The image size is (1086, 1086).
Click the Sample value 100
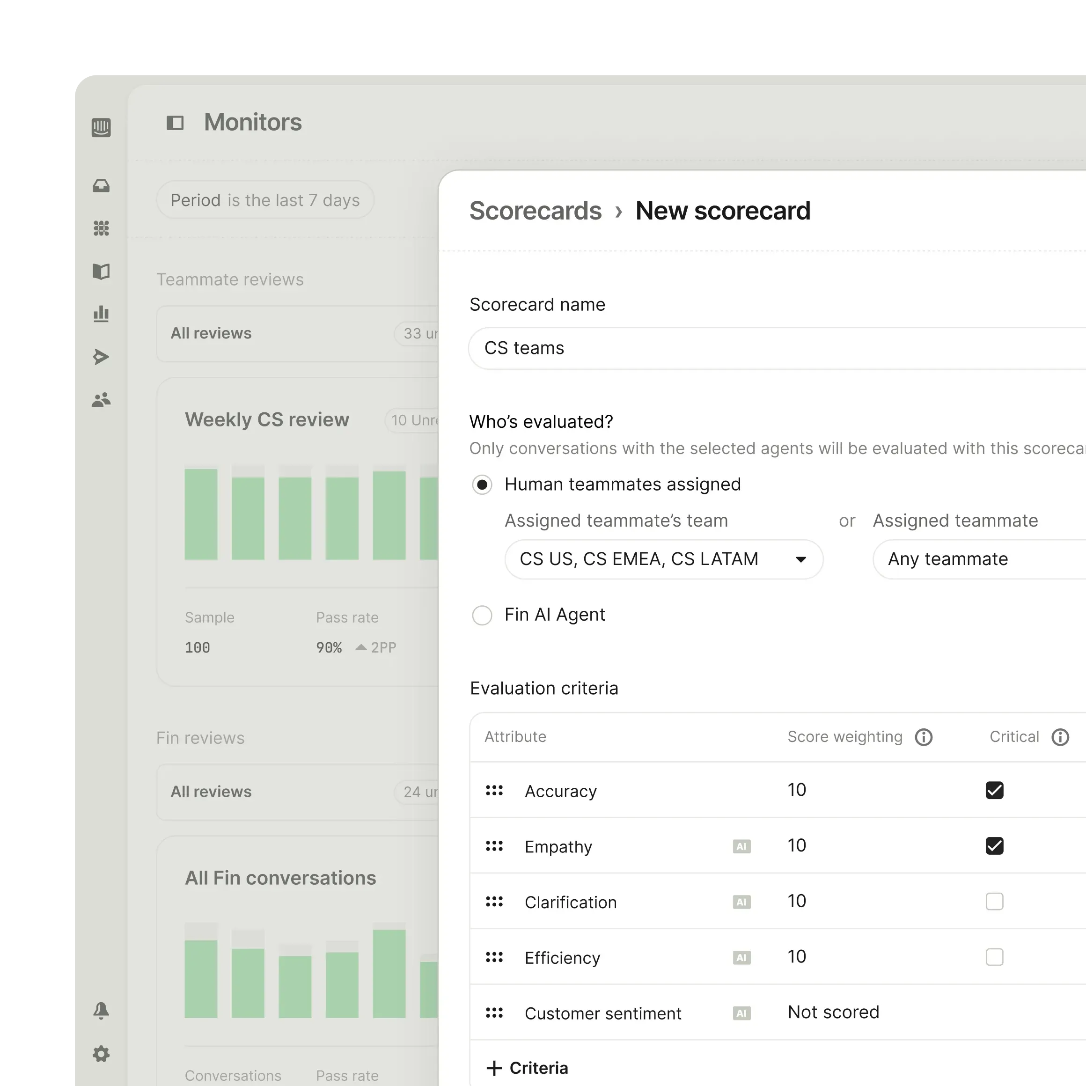pos(197,648)
